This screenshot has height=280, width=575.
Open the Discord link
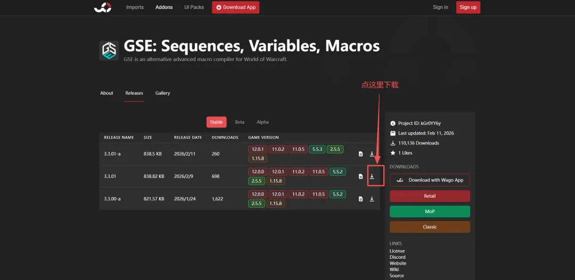pyautogui.click(x=398, y=257)
